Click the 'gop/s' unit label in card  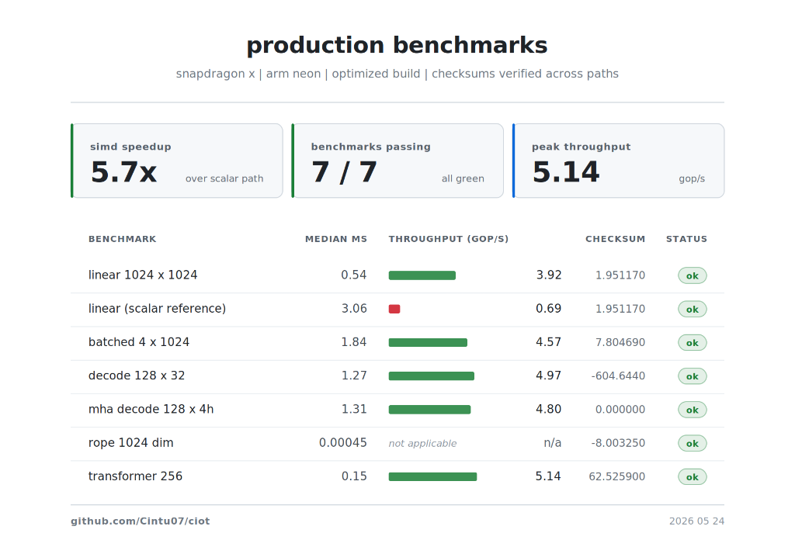pos(692,178)
